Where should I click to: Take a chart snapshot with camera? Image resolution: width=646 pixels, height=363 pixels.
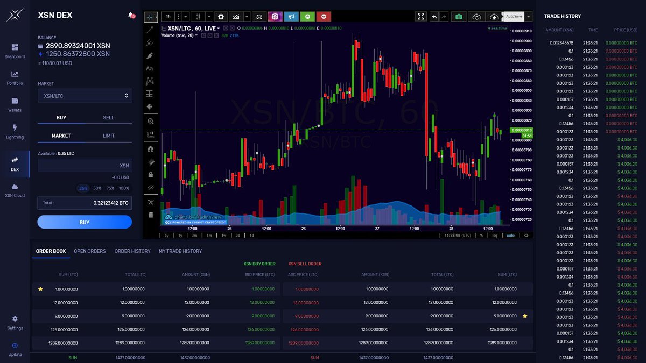pyautogui.click(x=459, y=17)
